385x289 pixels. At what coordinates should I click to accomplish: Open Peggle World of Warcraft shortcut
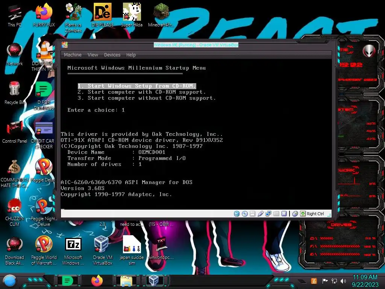pos(44,251)
